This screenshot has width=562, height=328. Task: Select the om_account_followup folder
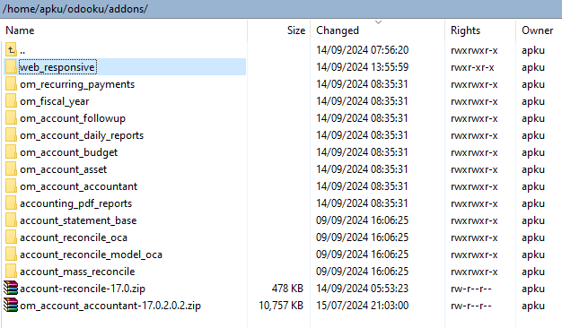pos(73,118)
